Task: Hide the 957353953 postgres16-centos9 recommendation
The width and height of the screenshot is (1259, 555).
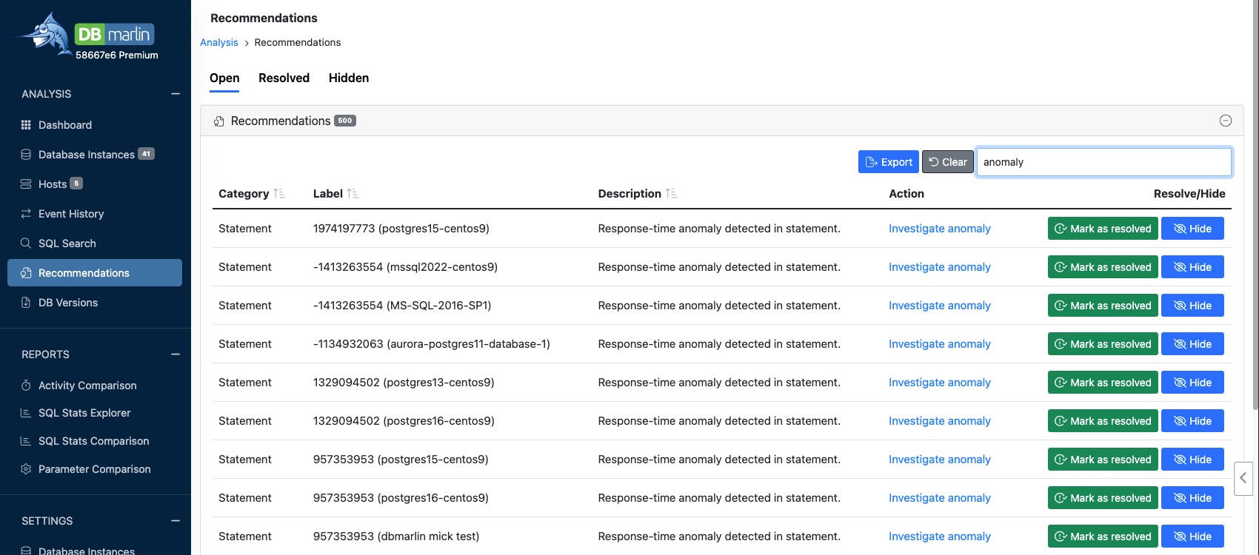Action: click(x=1192, y=498)
